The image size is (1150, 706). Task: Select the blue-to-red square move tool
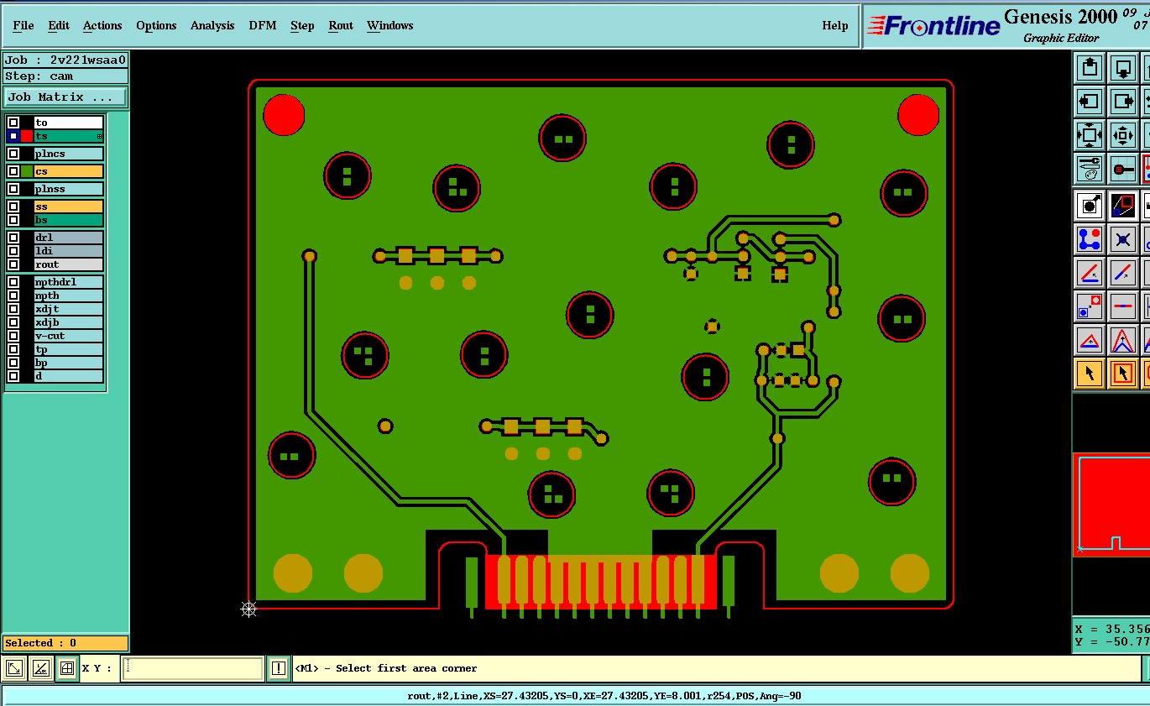(x=1089, y=306)
